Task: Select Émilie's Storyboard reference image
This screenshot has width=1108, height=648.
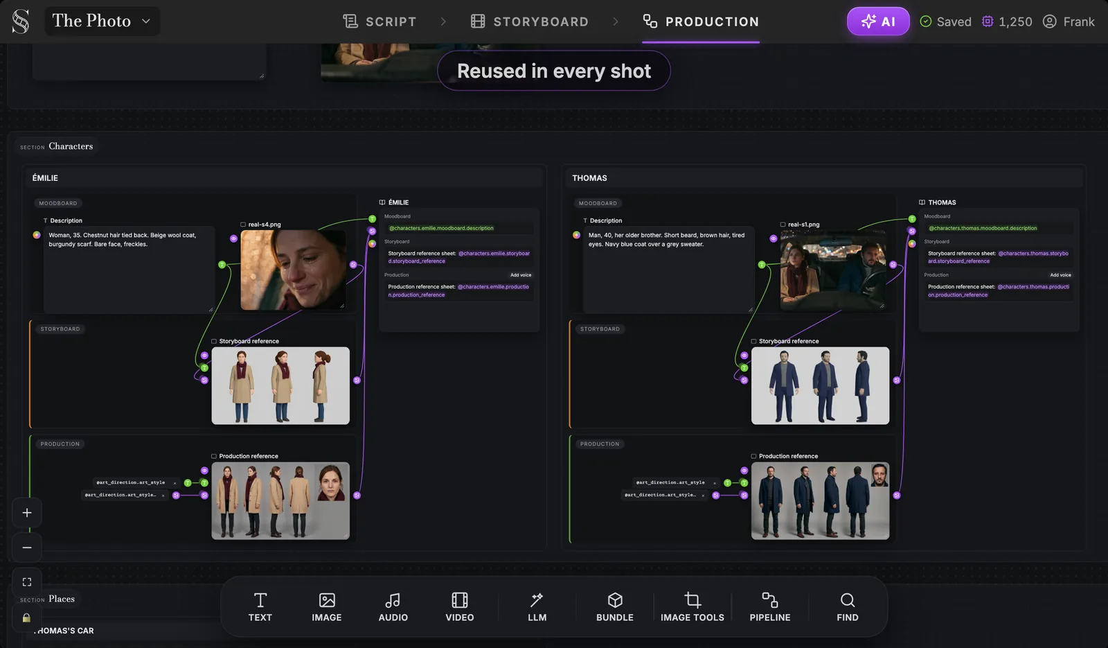Action: pyautogui.click(x=280, y=385)
